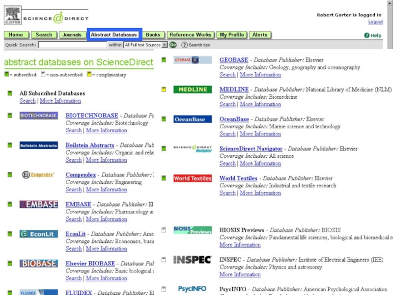Click the ScienceDirect Navigator logo
Viewport: 393px width, 295px height.
[193, 148]
